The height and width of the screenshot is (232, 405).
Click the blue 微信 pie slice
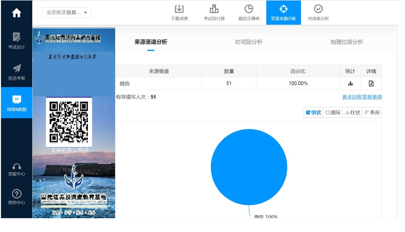tap(249, 167)
